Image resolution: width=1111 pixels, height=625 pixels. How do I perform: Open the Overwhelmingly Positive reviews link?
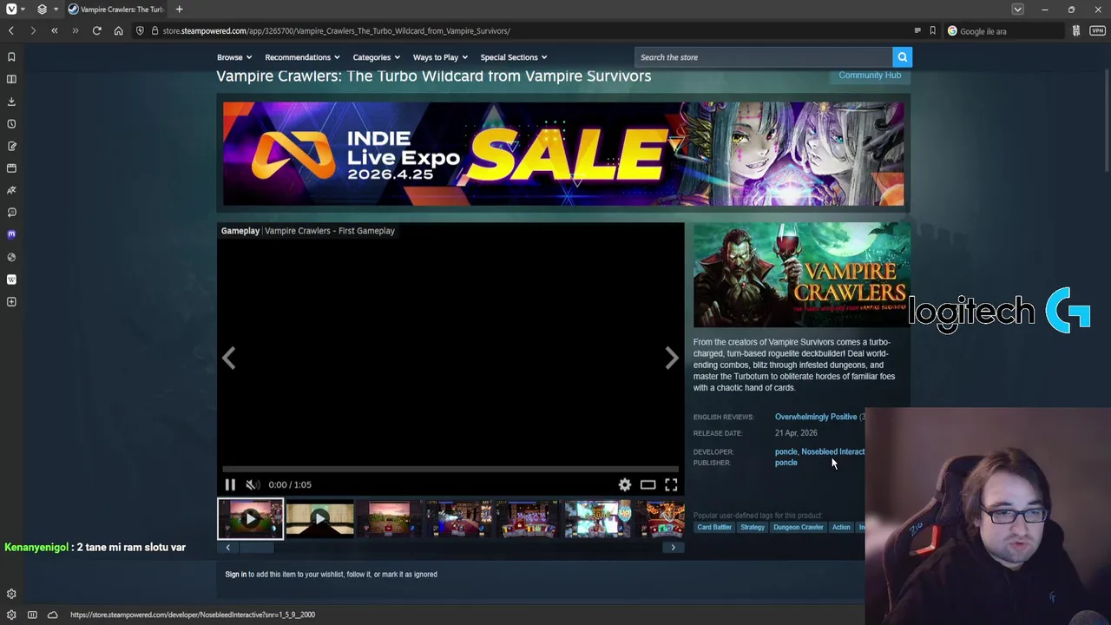click(x=816, y=417)
